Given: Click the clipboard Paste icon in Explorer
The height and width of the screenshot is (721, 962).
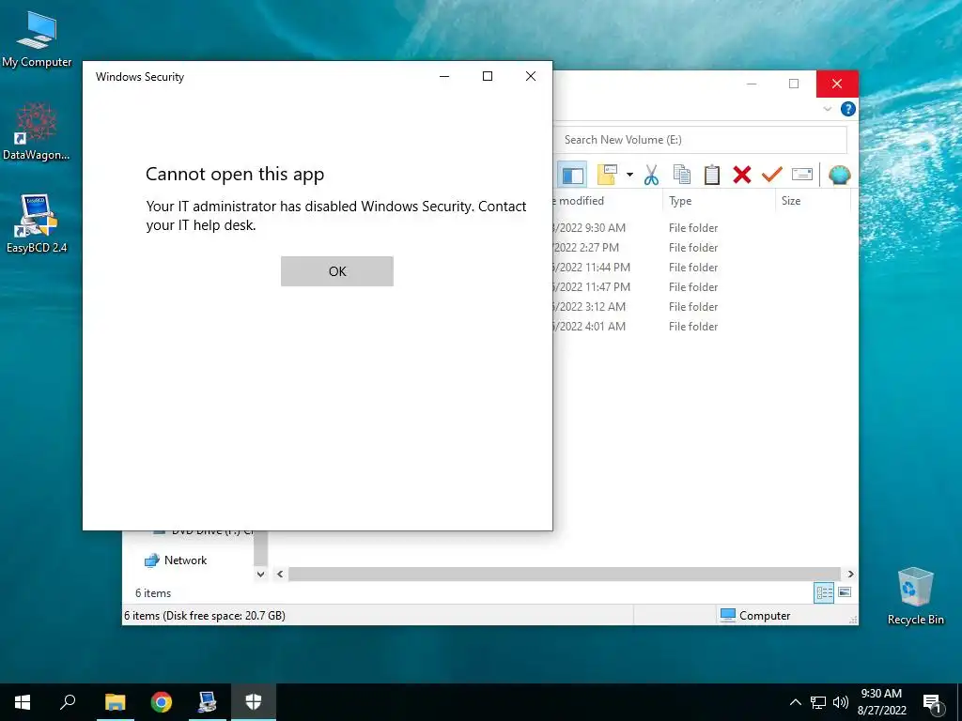Looking at the screenshot, I should coord(712,175).
